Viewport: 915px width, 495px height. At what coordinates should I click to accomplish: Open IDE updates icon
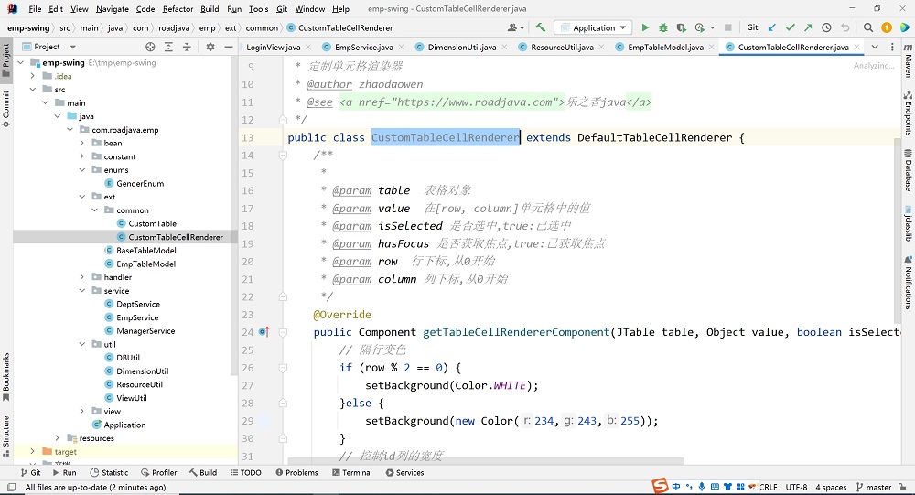(x=887, y=27)
